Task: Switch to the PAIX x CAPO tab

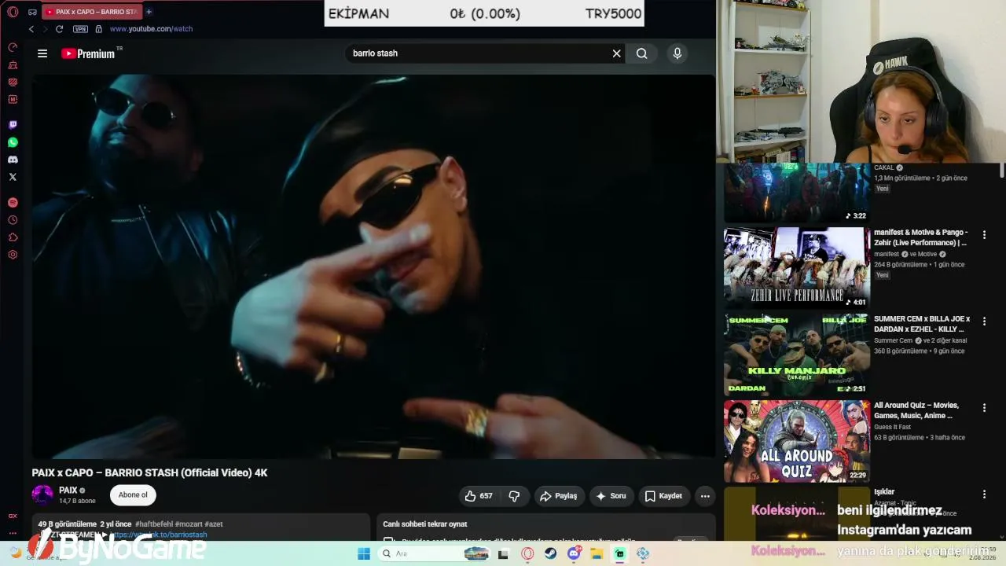Action: [x=91, y=12]
